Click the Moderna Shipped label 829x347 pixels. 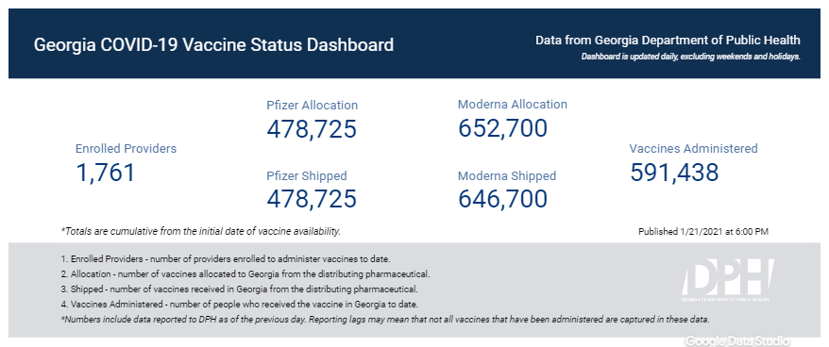coord(507,176)
